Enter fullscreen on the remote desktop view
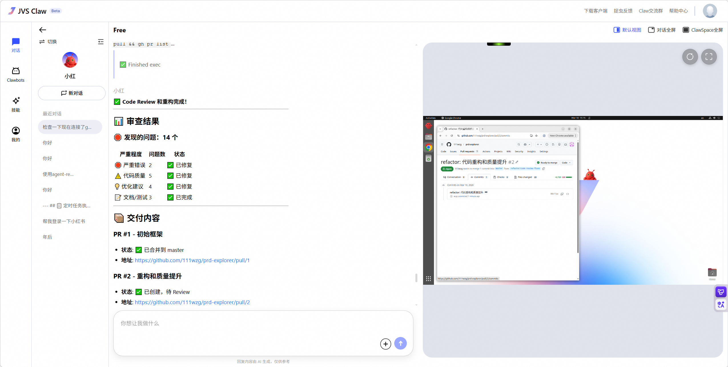Screen dimensions: 728x367 click(x=709, y=57)
